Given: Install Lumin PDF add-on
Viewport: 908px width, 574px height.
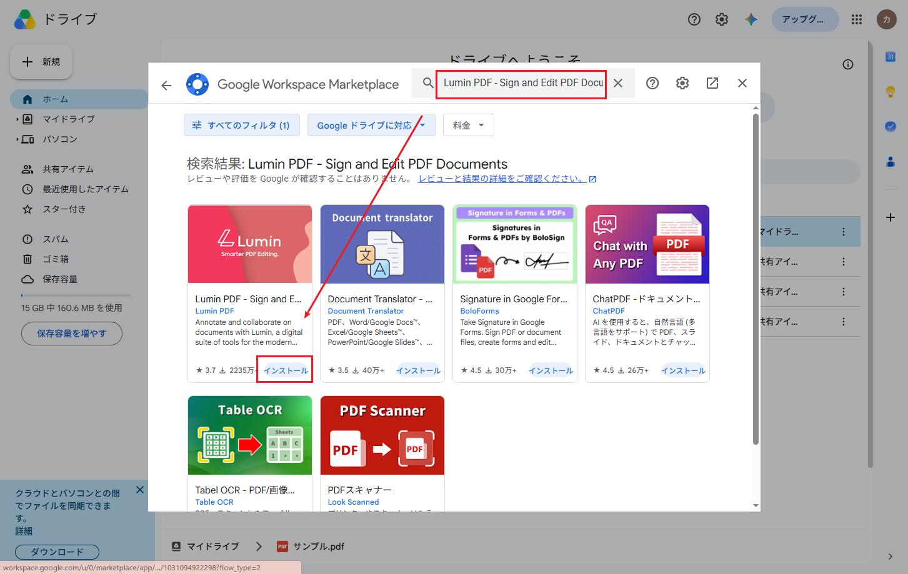Looking at the screenshot, I should click(x=286, y=370).
